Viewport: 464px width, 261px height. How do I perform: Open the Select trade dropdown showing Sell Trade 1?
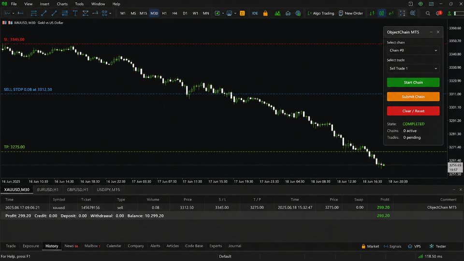click(x=413, y=68)
